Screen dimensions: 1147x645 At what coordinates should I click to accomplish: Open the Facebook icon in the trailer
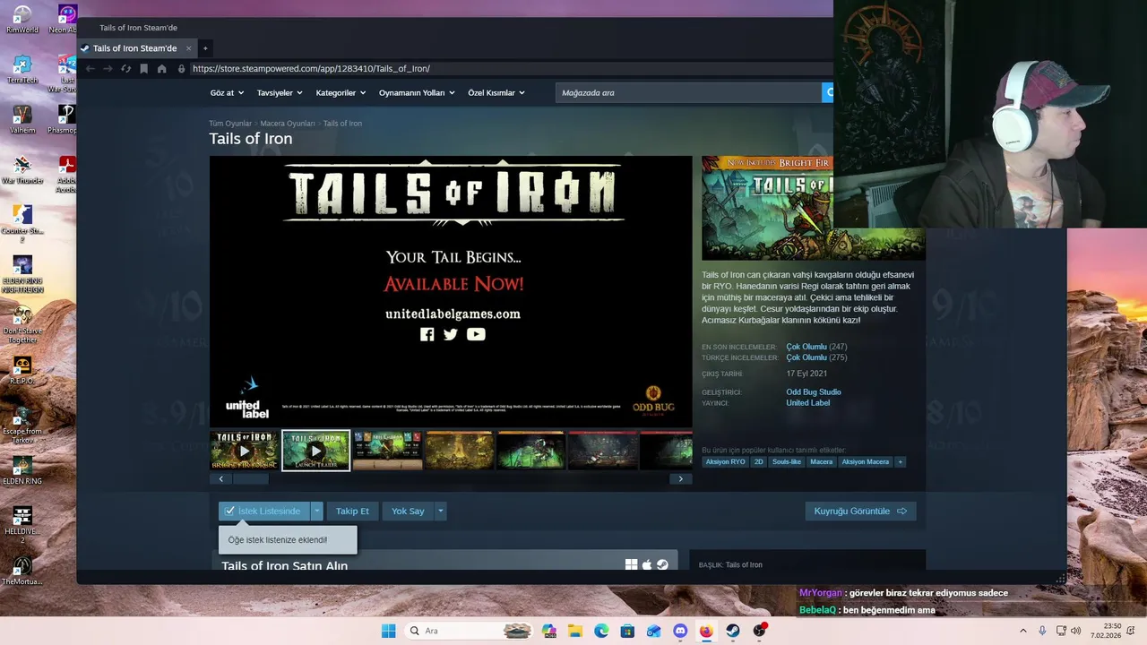coord(427,334)
